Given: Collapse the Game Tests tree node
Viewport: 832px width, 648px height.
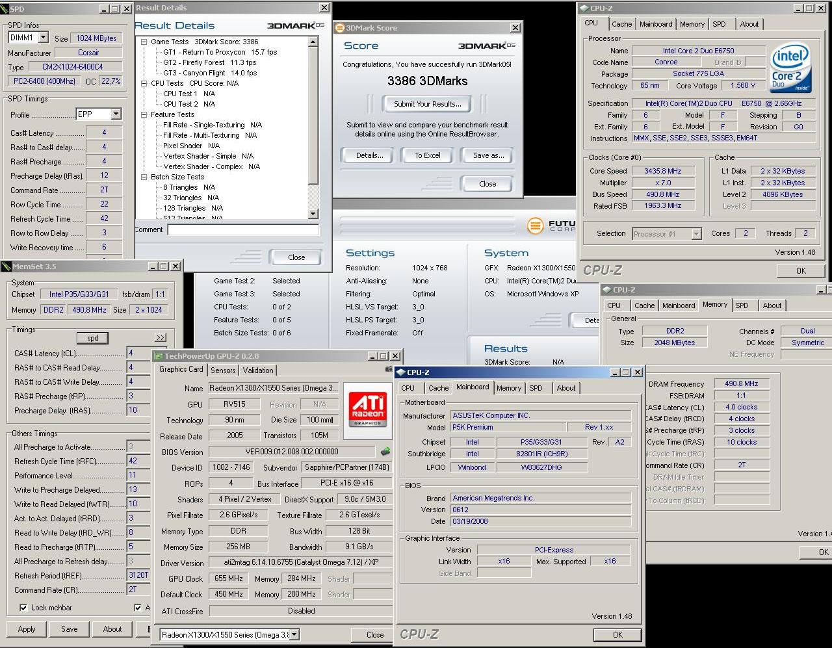Looking at the screenshot, I should tap(144, 42).
